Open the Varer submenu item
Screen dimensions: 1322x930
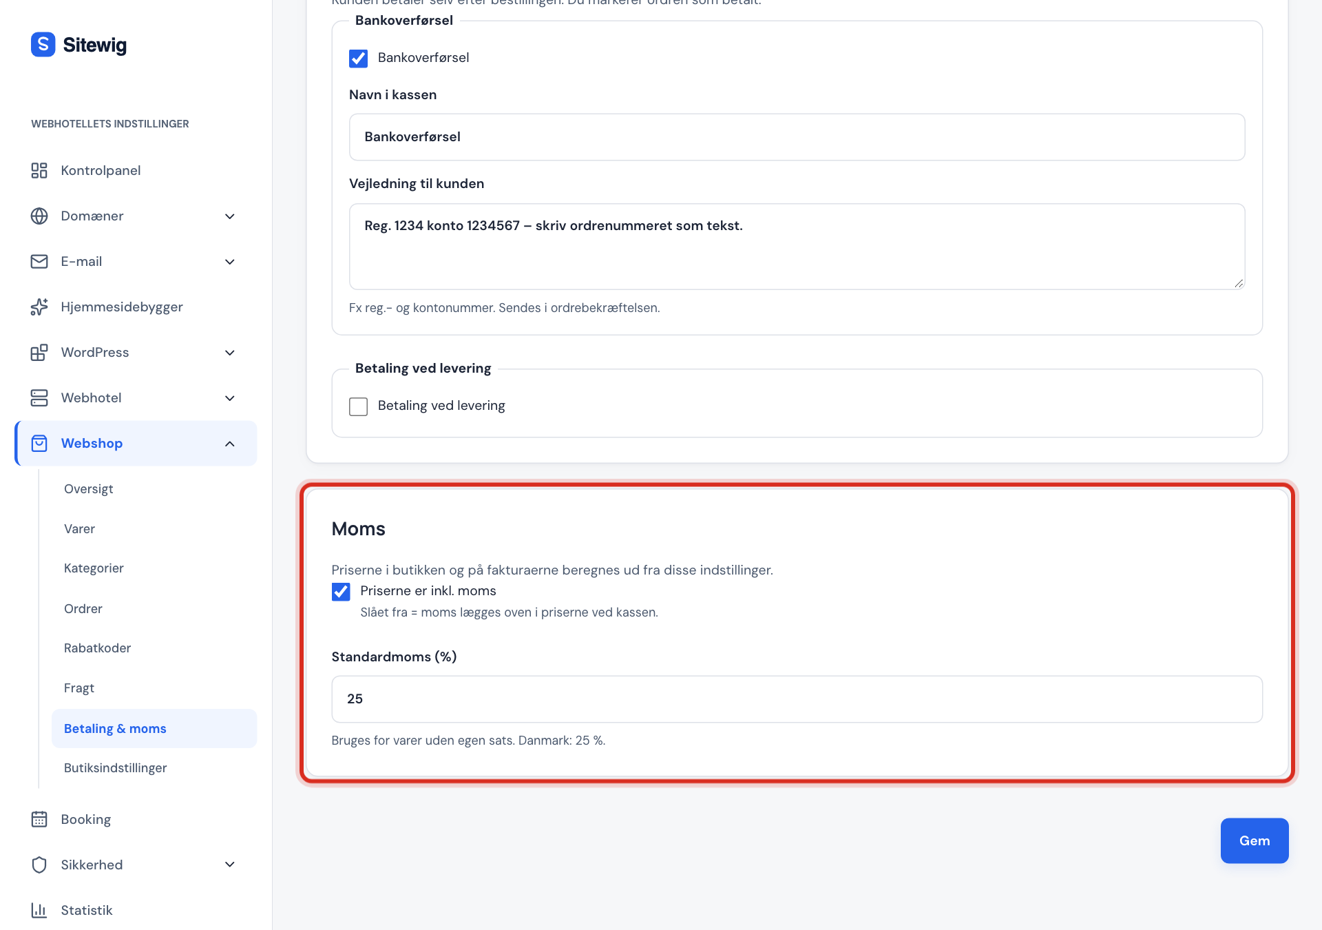pos(79,528)
